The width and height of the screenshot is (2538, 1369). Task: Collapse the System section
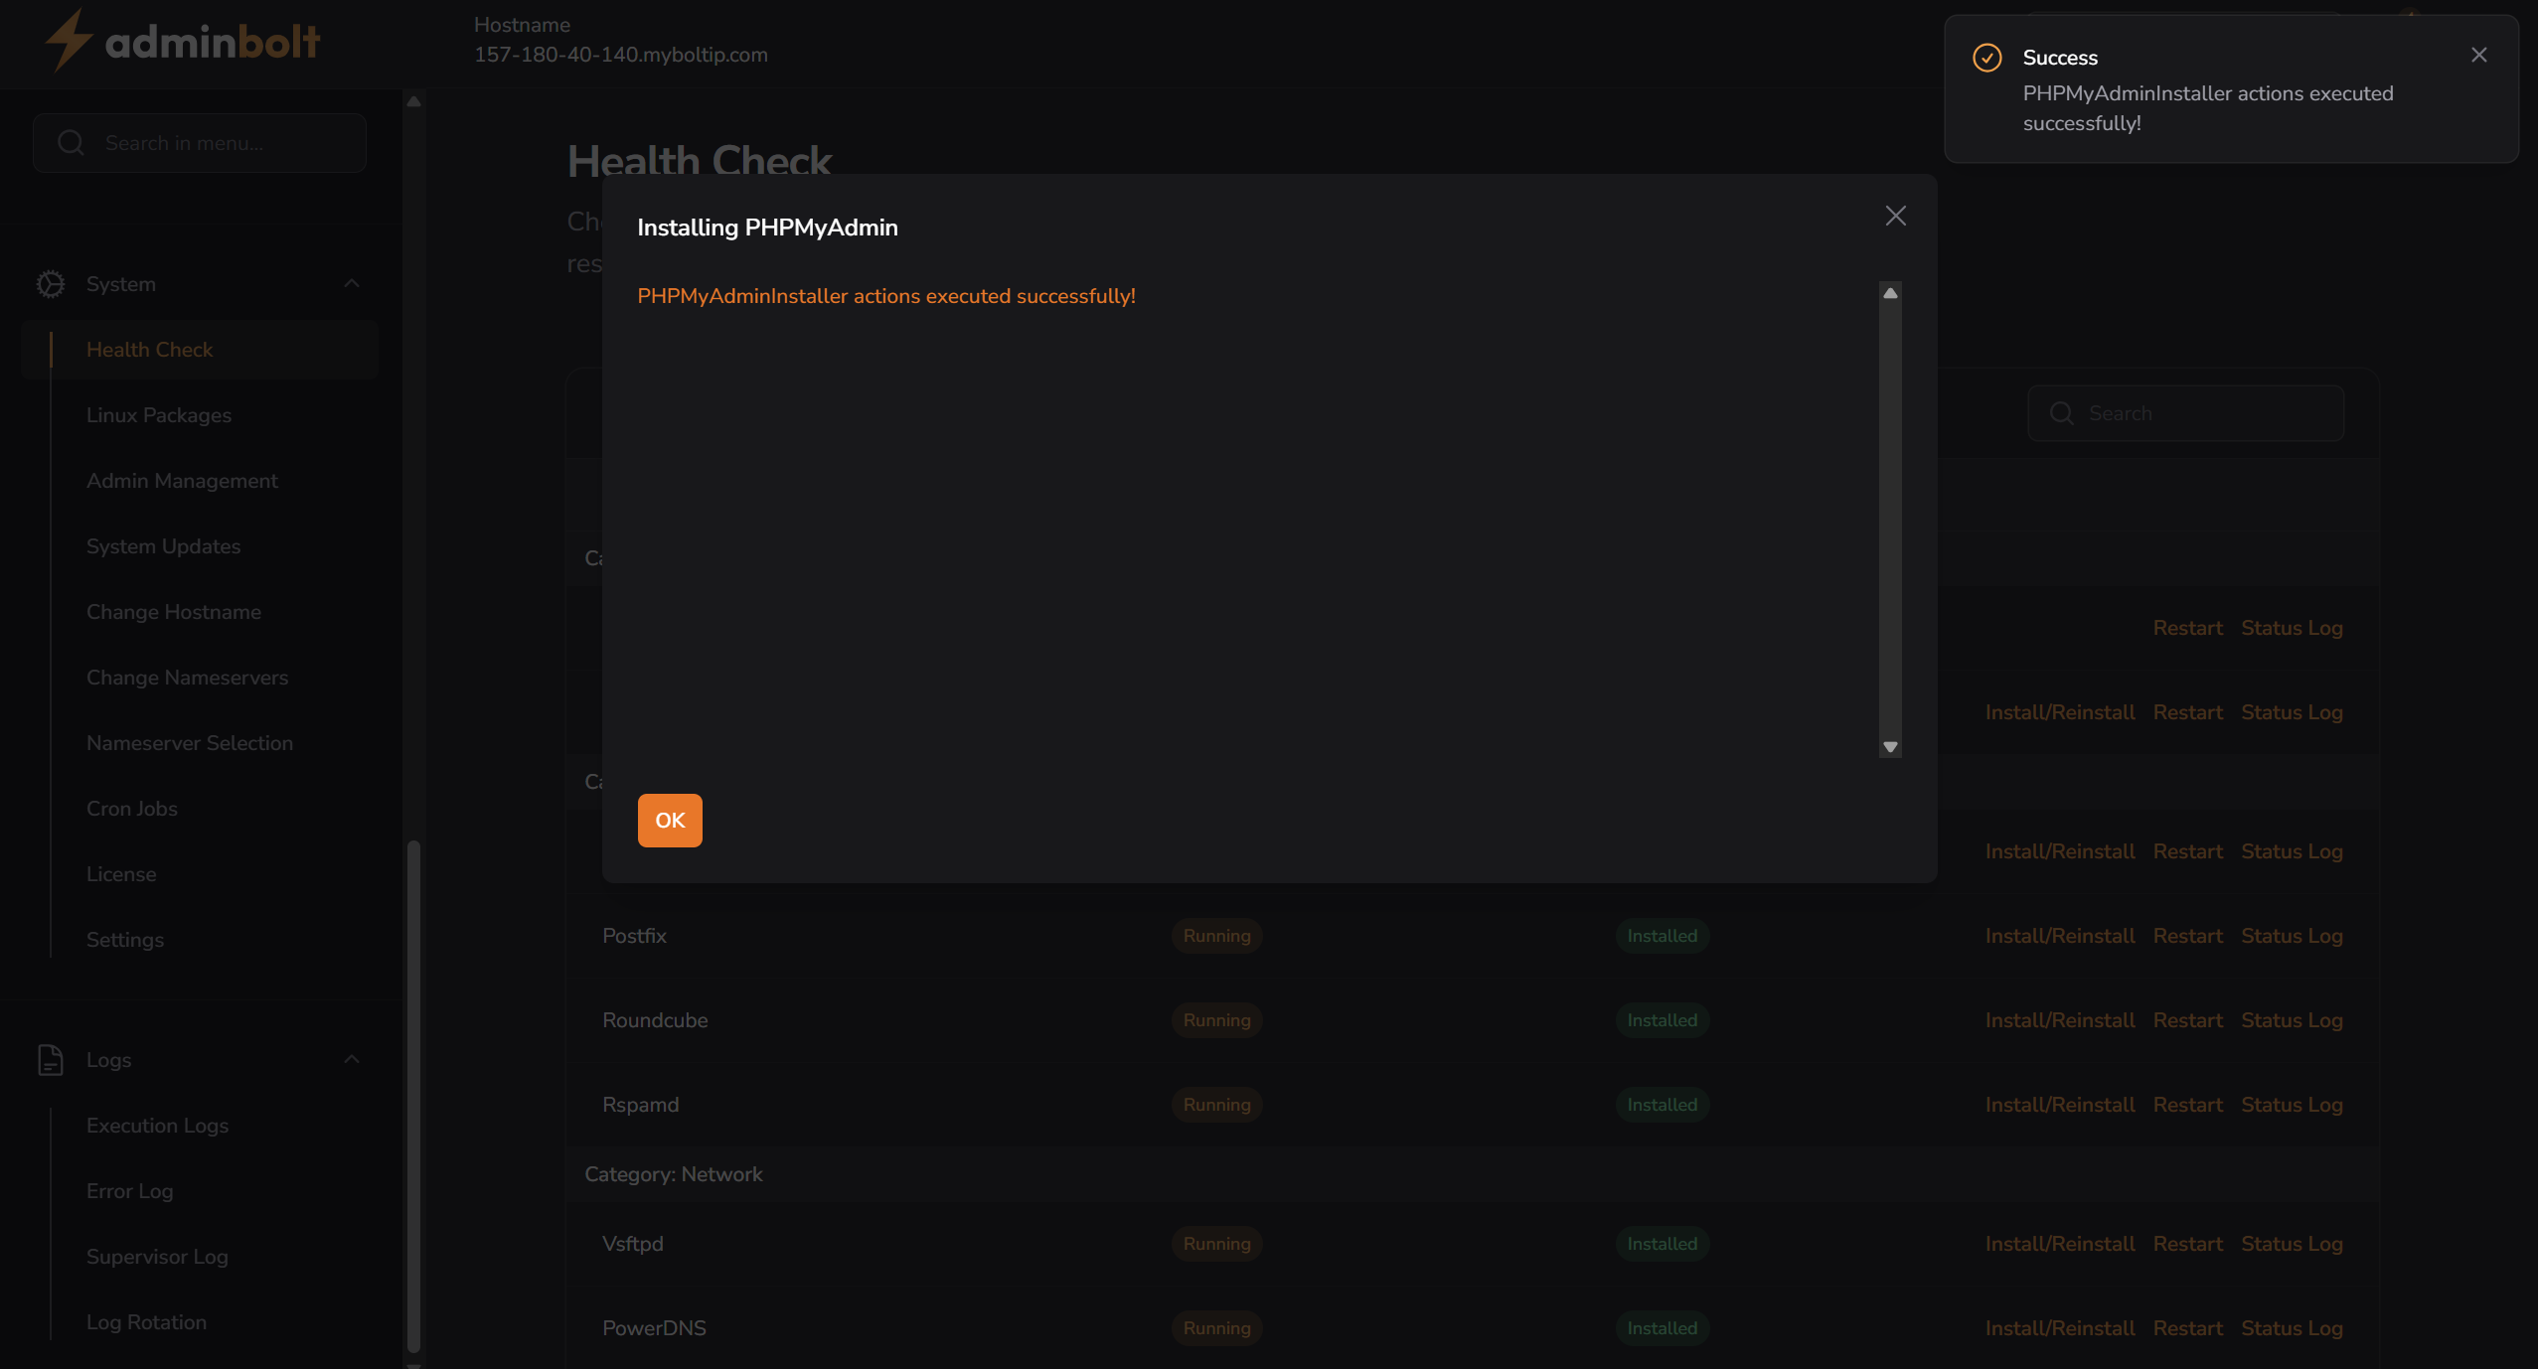pyautogui.click(x=351, y=283)
